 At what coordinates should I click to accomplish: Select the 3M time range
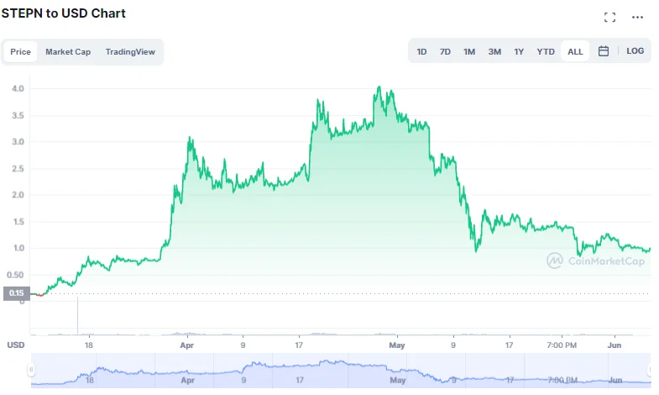tap(494, 52)
